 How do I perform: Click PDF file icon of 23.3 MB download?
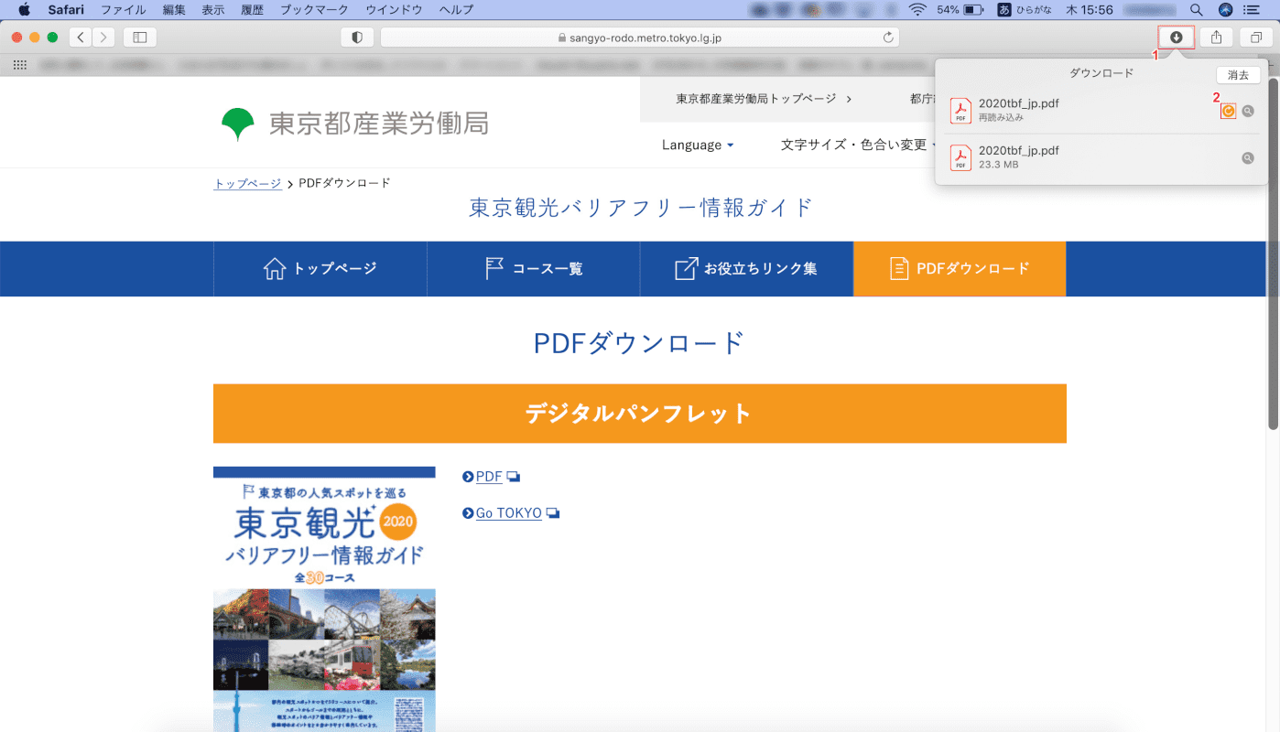coord(960,158)
